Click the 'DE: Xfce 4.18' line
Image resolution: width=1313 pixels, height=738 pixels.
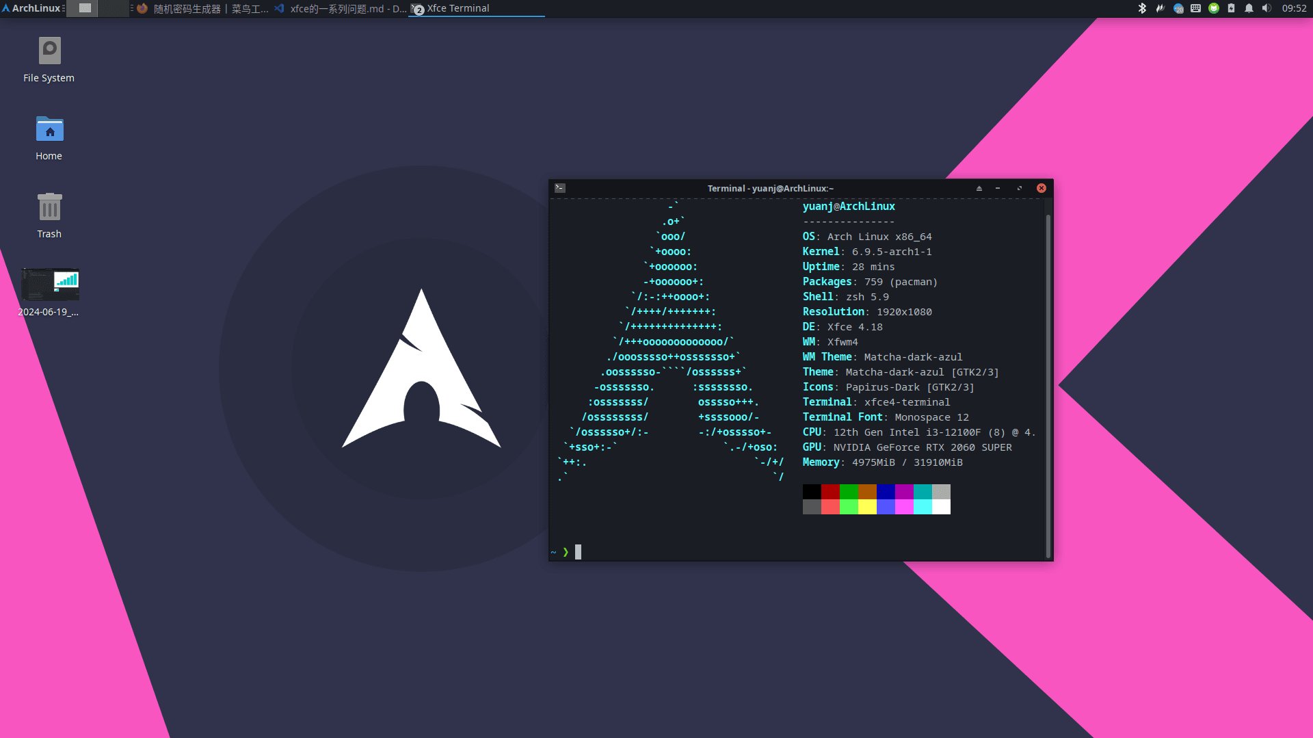click(843, 327)
